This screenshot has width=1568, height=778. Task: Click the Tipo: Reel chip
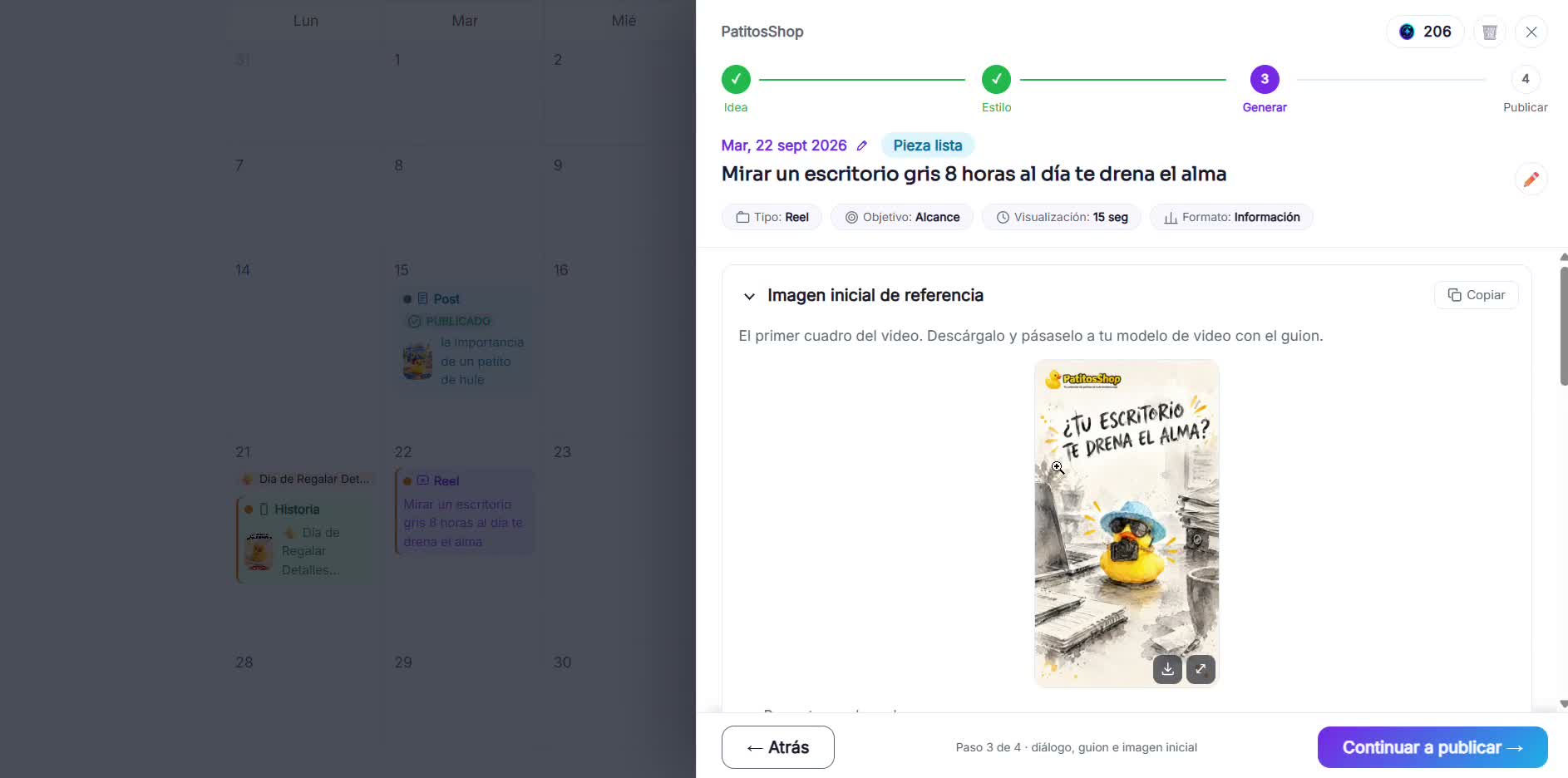772,217
